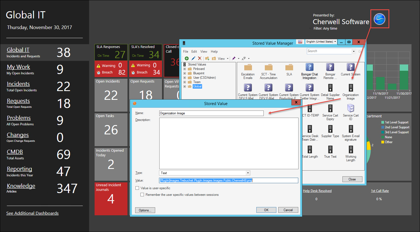Screen dimensions: 420x232
Task: Expand the Team tree node
Action: click(x=185, y=82)
